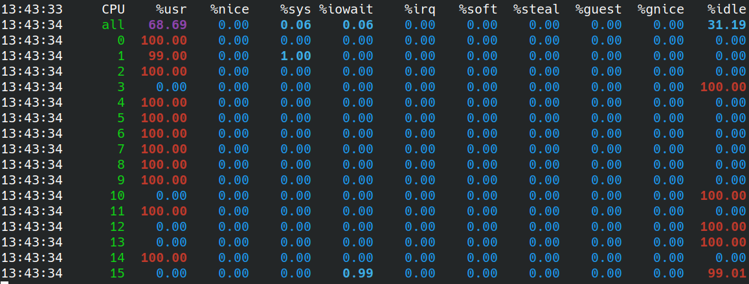Select CPU number 2 label
Viewport: 749px width, 284px height.
(121, 72)
